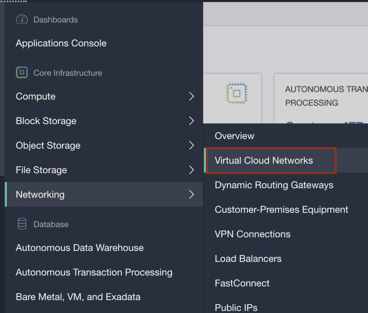
Task: Open Autonomous Data Warehouse
Action: click(x=79, y=248)
